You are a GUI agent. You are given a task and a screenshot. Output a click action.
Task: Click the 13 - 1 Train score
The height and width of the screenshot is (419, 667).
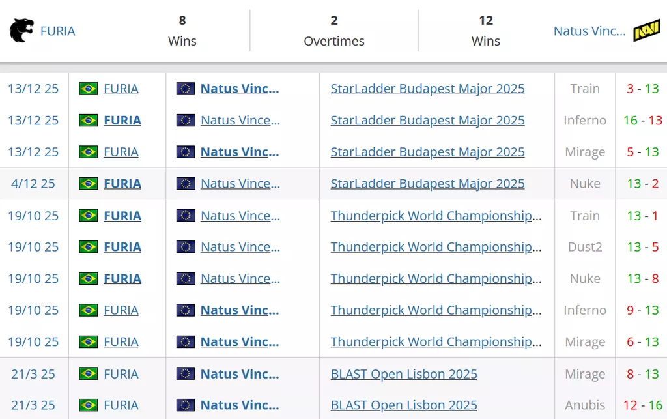(642, 216)
